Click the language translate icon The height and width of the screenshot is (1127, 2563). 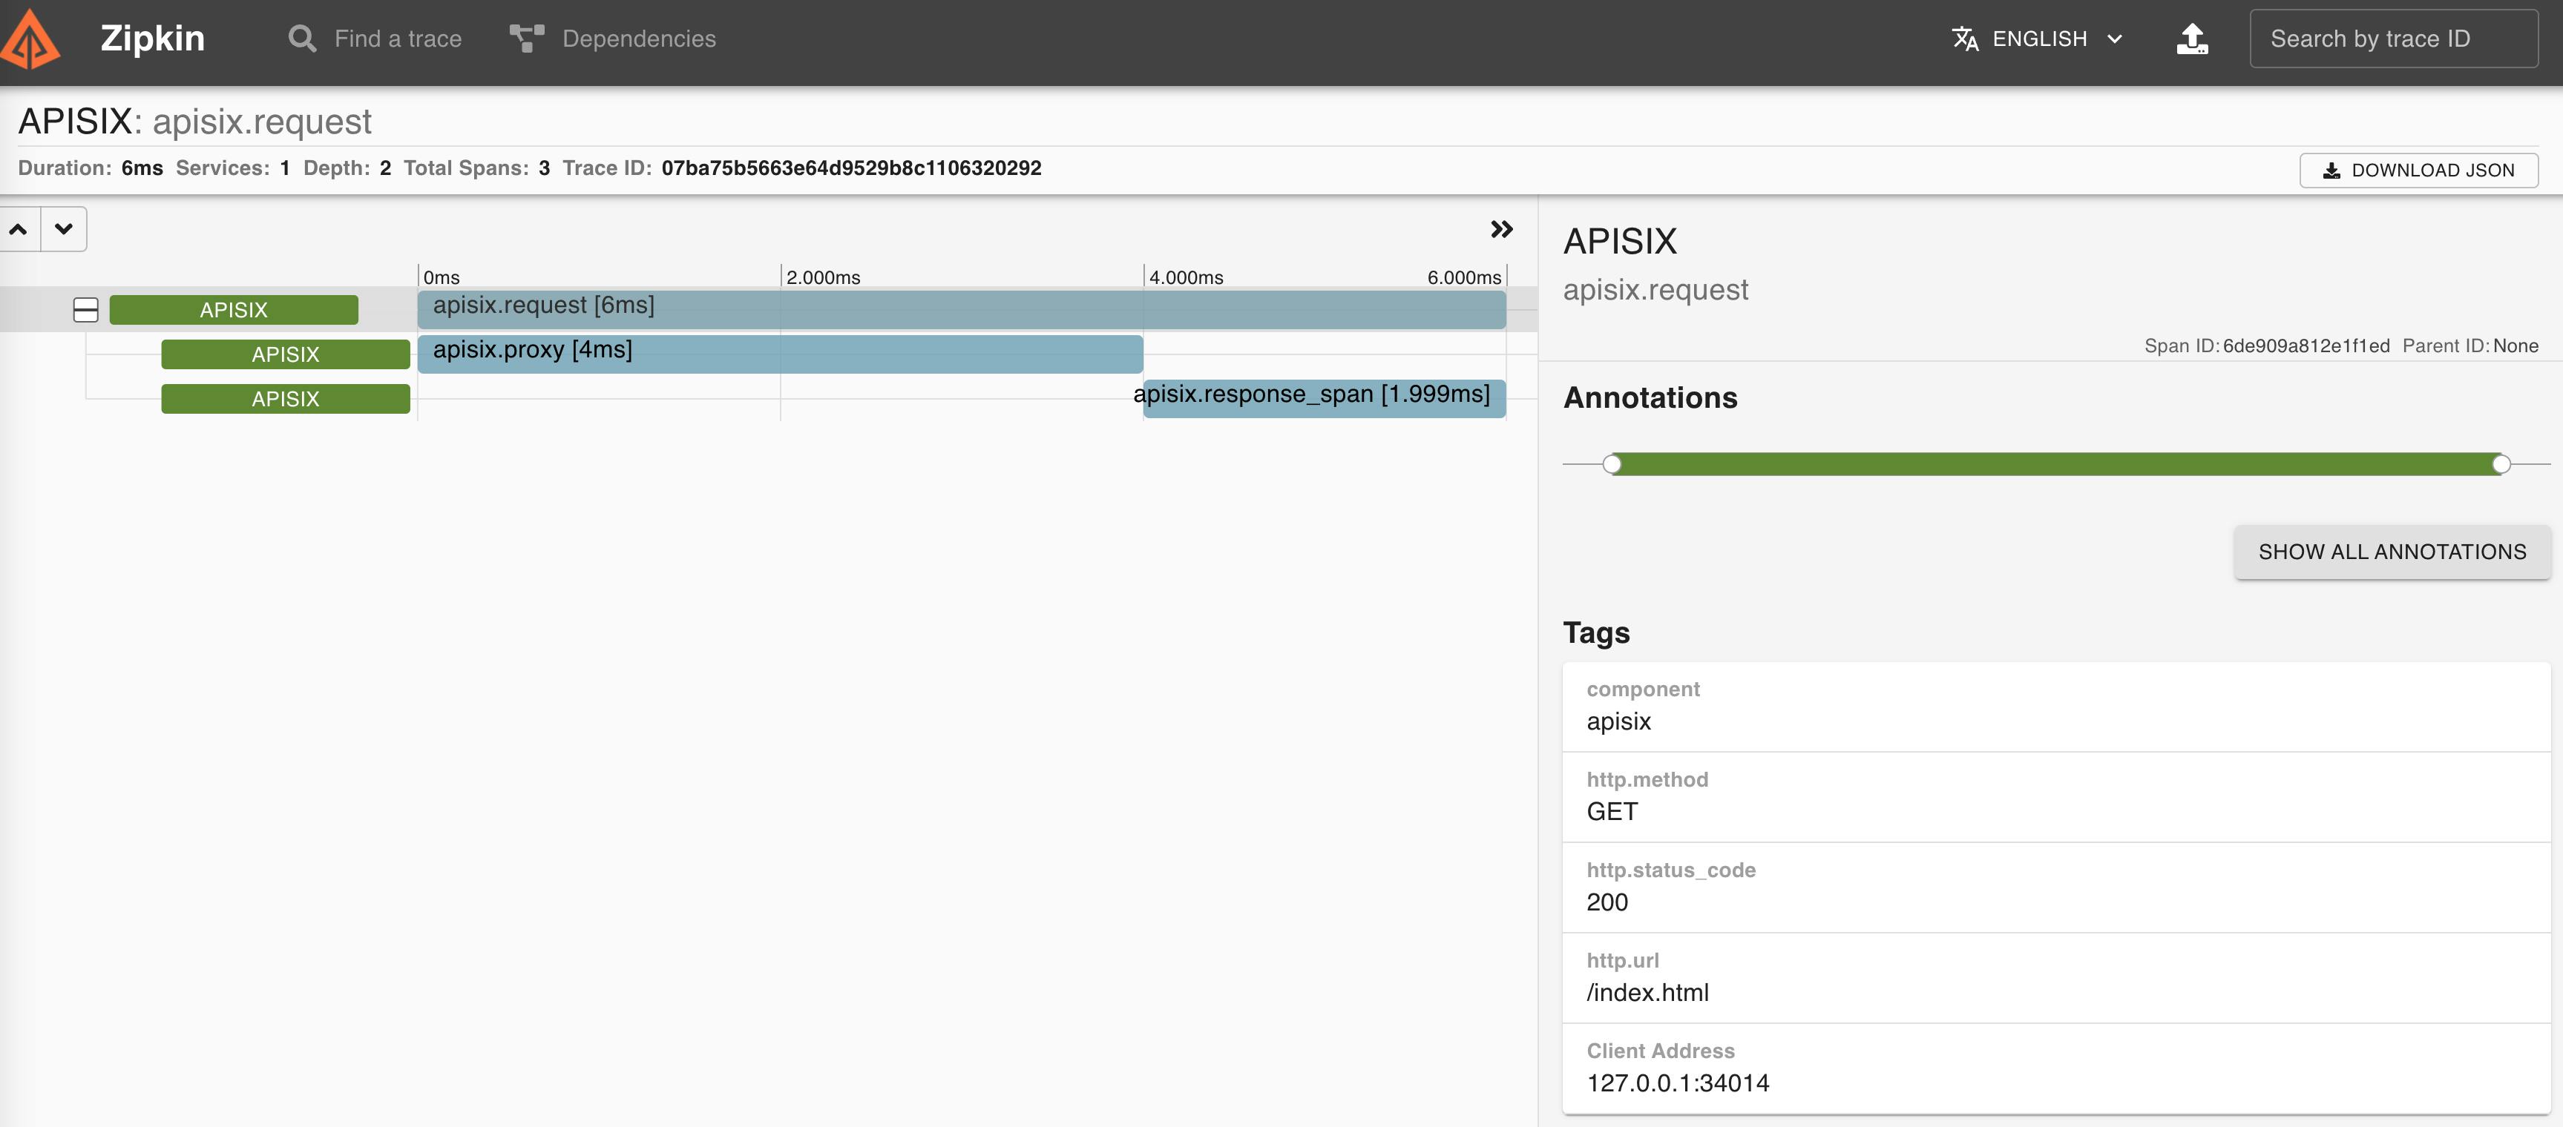click(1964, 39)
